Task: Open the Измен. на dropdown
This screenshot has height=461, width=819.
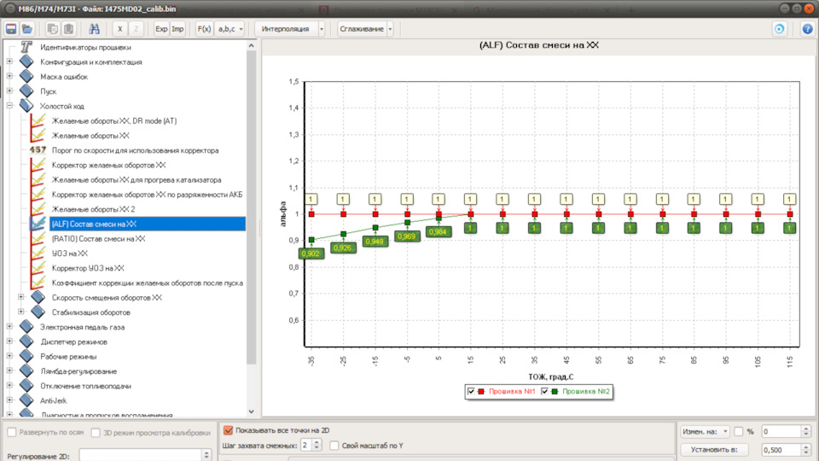Action: [705, 431]
